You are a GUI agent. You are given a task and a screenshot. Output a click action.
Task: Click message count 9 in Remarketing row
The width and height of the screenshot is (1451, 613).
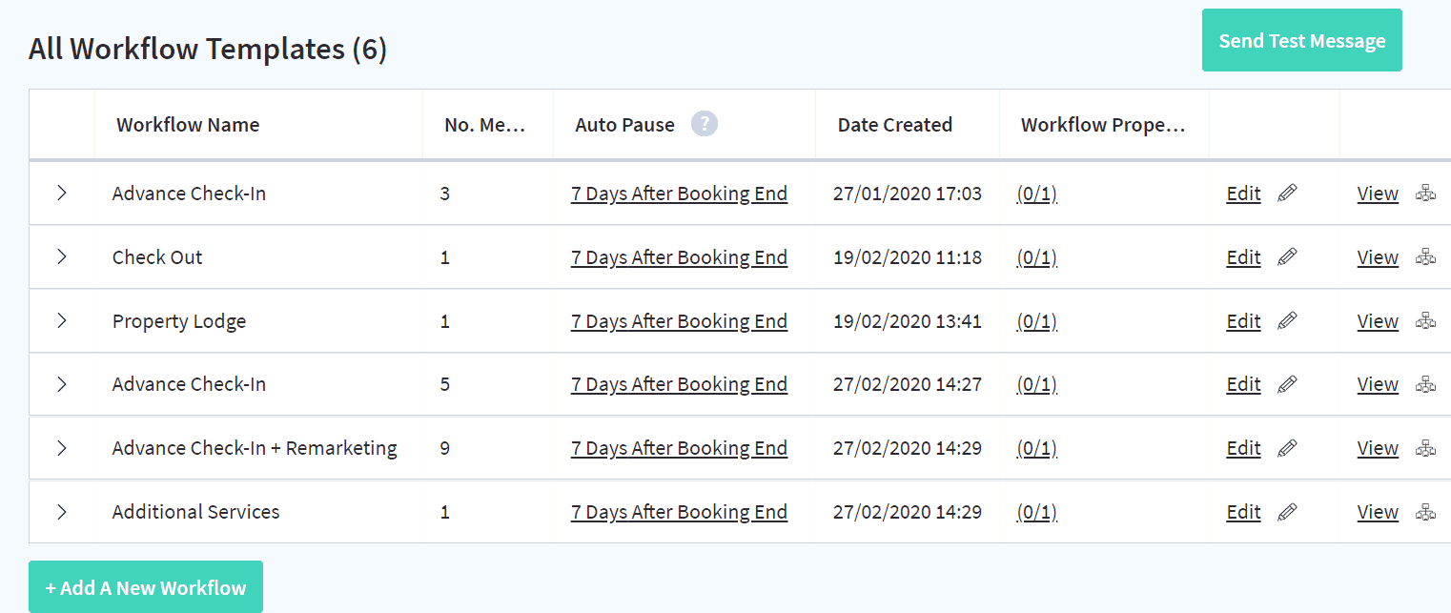(445, 448)
